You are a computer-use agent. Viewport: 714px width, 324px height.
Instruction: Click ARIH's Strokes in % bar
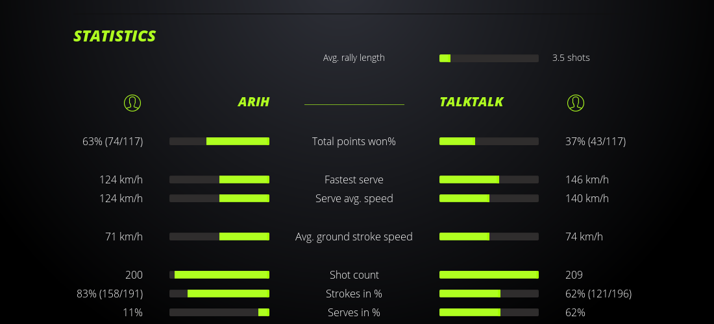pyautogui.click(x=219, y=294)
